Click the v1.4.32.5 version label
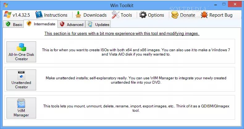This screenshot has height=129, width=244. click(21, 15)
